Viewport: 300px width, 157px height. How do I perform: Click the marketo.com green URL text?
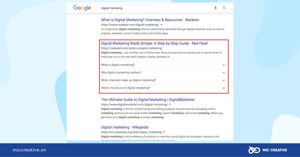130,25
